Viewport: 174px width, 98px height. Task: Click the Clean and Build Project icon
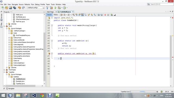coord(51,8)
